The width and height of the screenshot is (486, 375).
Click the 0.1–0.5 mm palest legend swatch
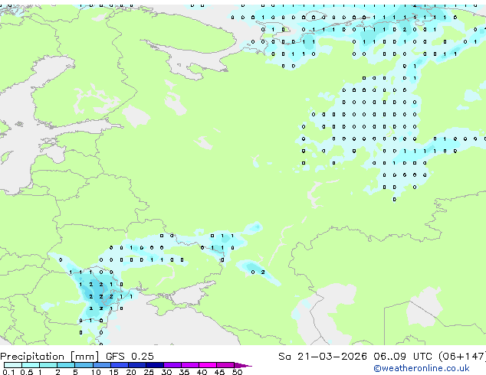13,365
